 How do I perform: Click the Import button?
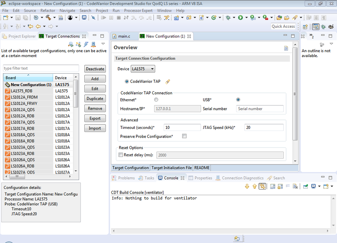click(95, 128)
